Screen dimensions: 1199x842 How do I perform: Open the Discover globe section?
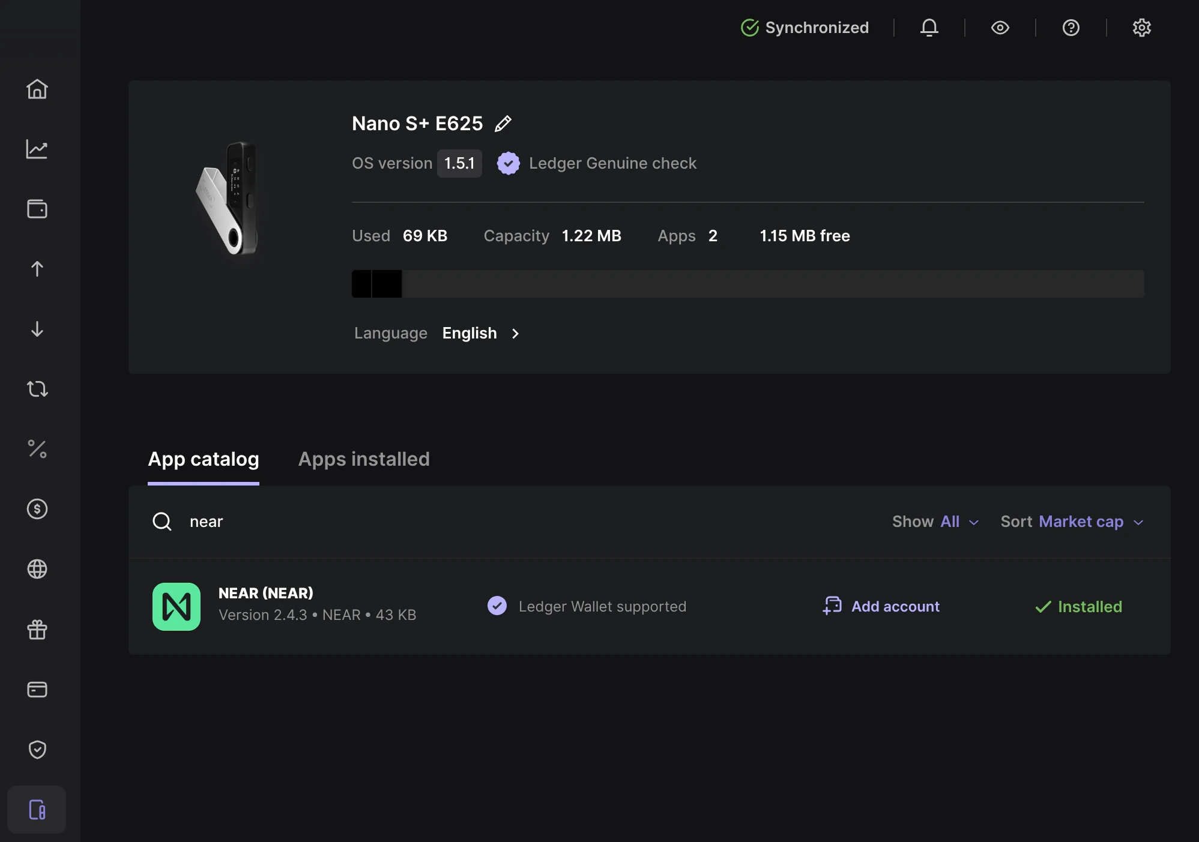[x=37, y=569]
